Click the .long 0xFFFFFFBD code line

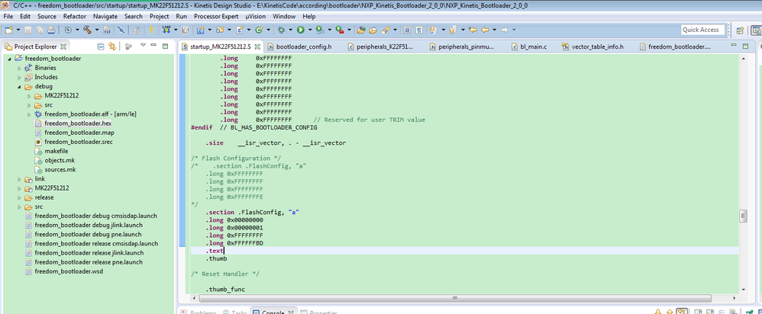234,242
